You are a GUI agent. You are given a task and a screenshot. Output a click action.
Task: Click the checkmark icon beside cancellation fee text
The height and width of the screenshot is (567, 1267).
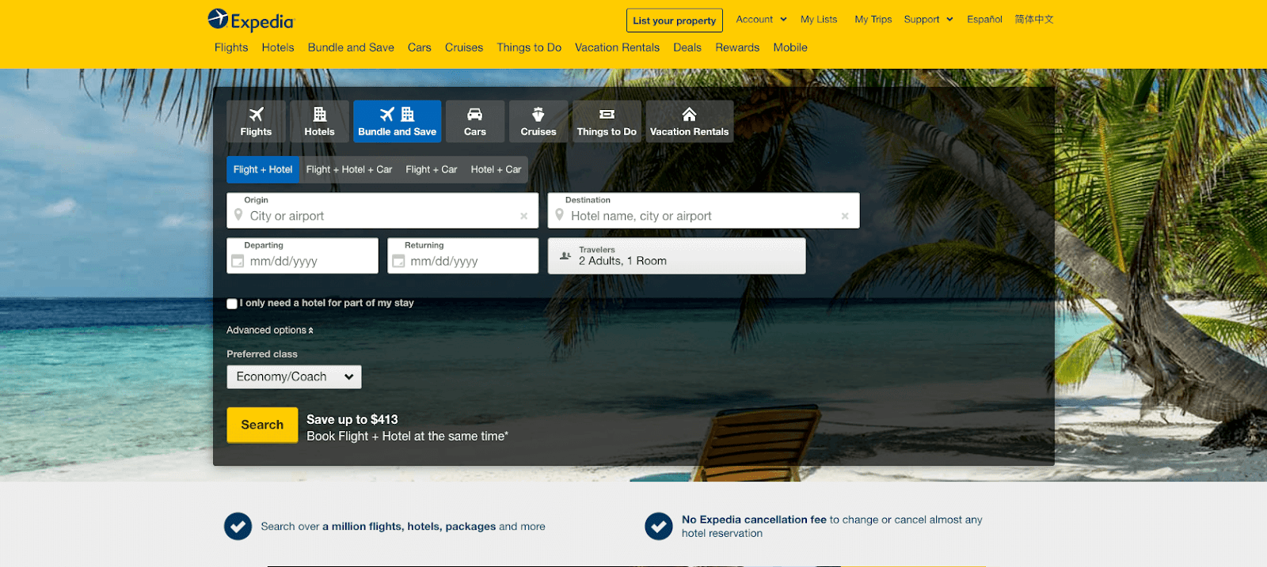658,526
